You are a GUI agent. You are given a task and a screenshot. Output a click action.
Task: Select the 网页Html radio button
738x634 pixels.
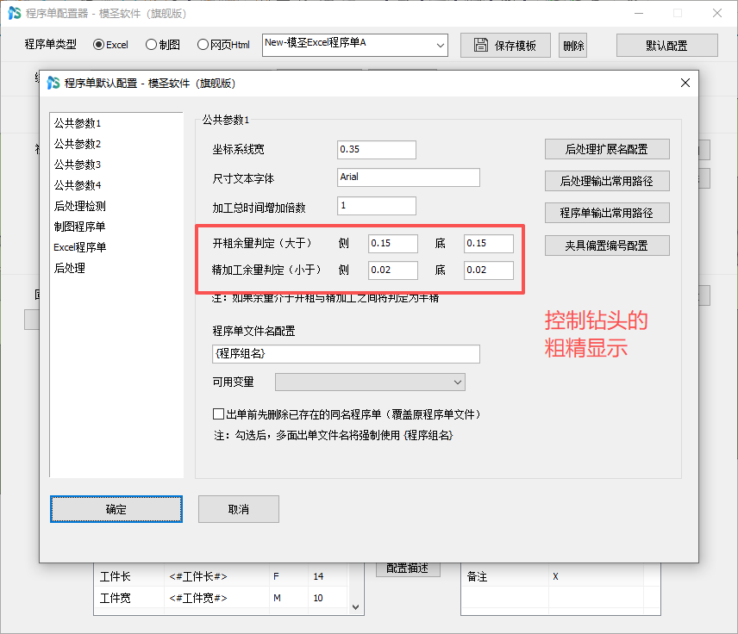coord(203,45)
